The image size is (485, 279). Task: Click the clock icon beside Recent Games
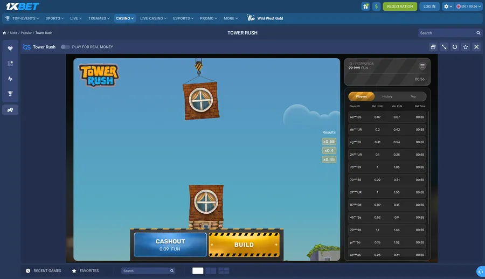pyautogui.click(x=28, y=270)
